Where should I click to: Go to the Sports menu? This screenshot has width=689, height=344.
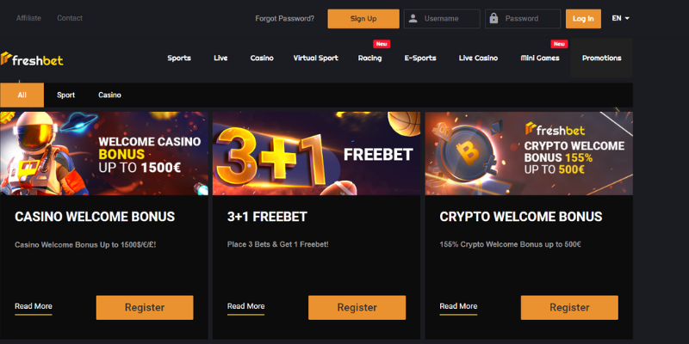179,58
